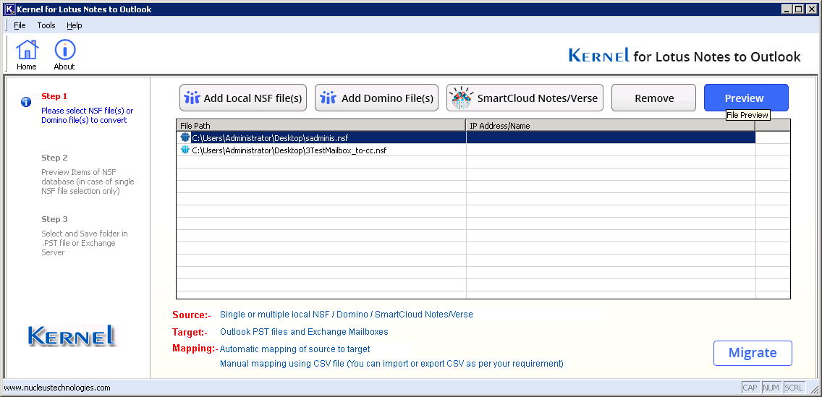The image size is (822, 397).
Task: Open the Tools menu
Action: click(46, 25)
